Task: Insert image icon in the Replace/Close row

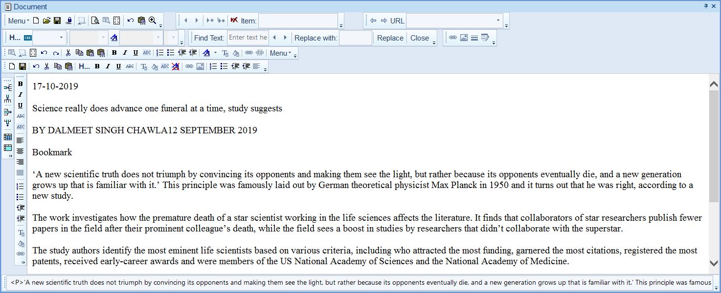Action: pos(464,38)
